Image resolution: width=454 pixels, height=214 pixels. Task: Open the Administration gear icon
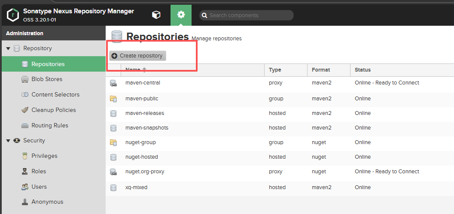coord(181,15)
